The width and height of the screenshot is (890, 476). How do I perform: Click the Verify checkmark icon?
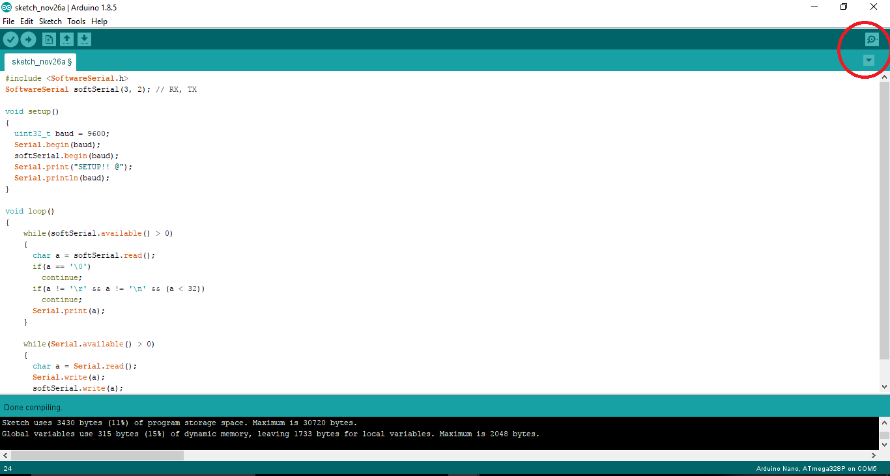(10, 39)
